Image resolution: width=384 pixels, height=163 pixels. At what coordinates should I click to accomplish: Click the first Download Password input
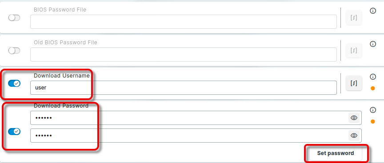[x=196, y=118]
